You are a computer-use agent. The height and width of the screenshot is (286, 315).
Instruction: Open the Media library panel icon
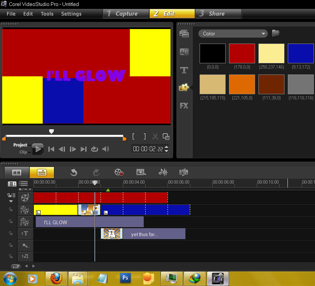click(184, 34)
